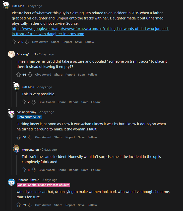Viewport: 183px width, 211px height.
Task: Downvote possiblydanny's comment with 68 points
Action: coord(30,137)
